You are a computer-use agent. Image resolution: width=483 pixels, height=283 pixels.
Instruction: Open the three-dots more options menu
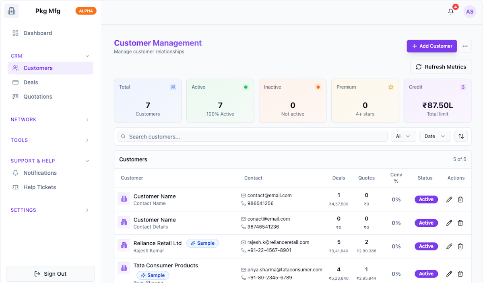coord(465,46)
